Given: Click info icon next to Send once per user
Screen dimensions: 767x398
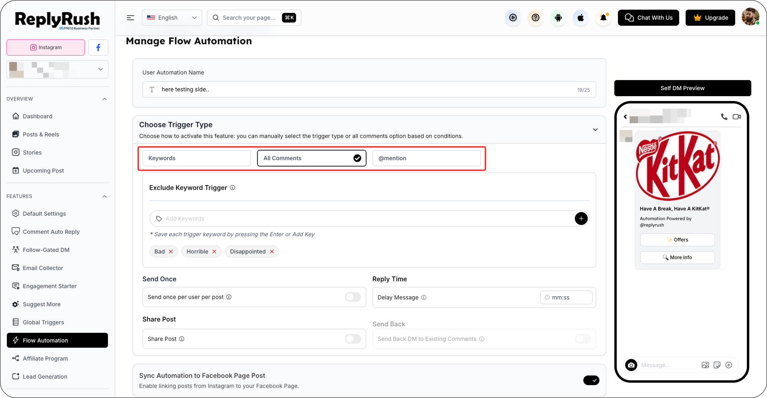Looking at the screenshot, I should click(229, 297).
